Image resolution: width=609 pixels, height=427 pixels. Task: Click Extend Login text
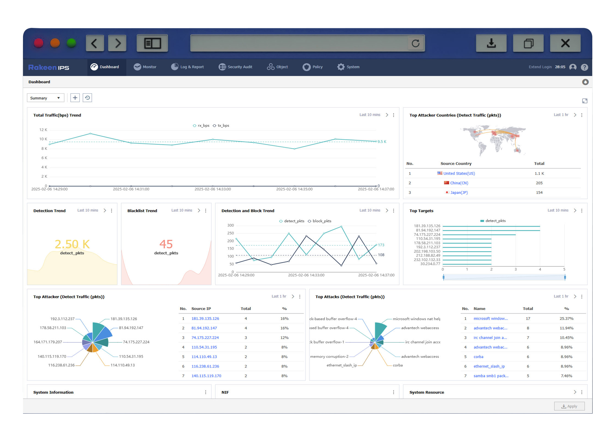tap(540, 67)
